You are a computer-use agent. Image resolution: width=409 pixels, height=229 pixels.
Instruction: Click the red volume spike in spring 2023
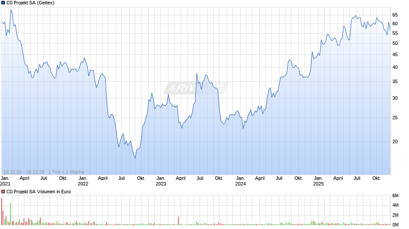pyautogui.click(x=178, y=221)
